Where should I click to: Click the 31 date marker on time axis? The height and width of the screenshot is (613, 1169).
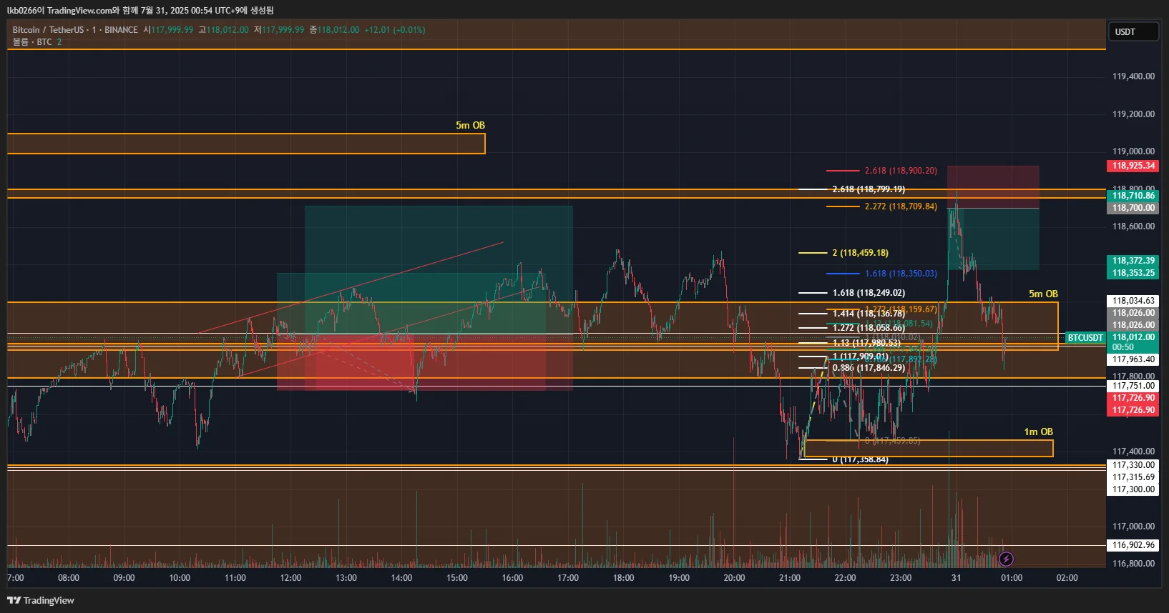[x=956, y=577]
